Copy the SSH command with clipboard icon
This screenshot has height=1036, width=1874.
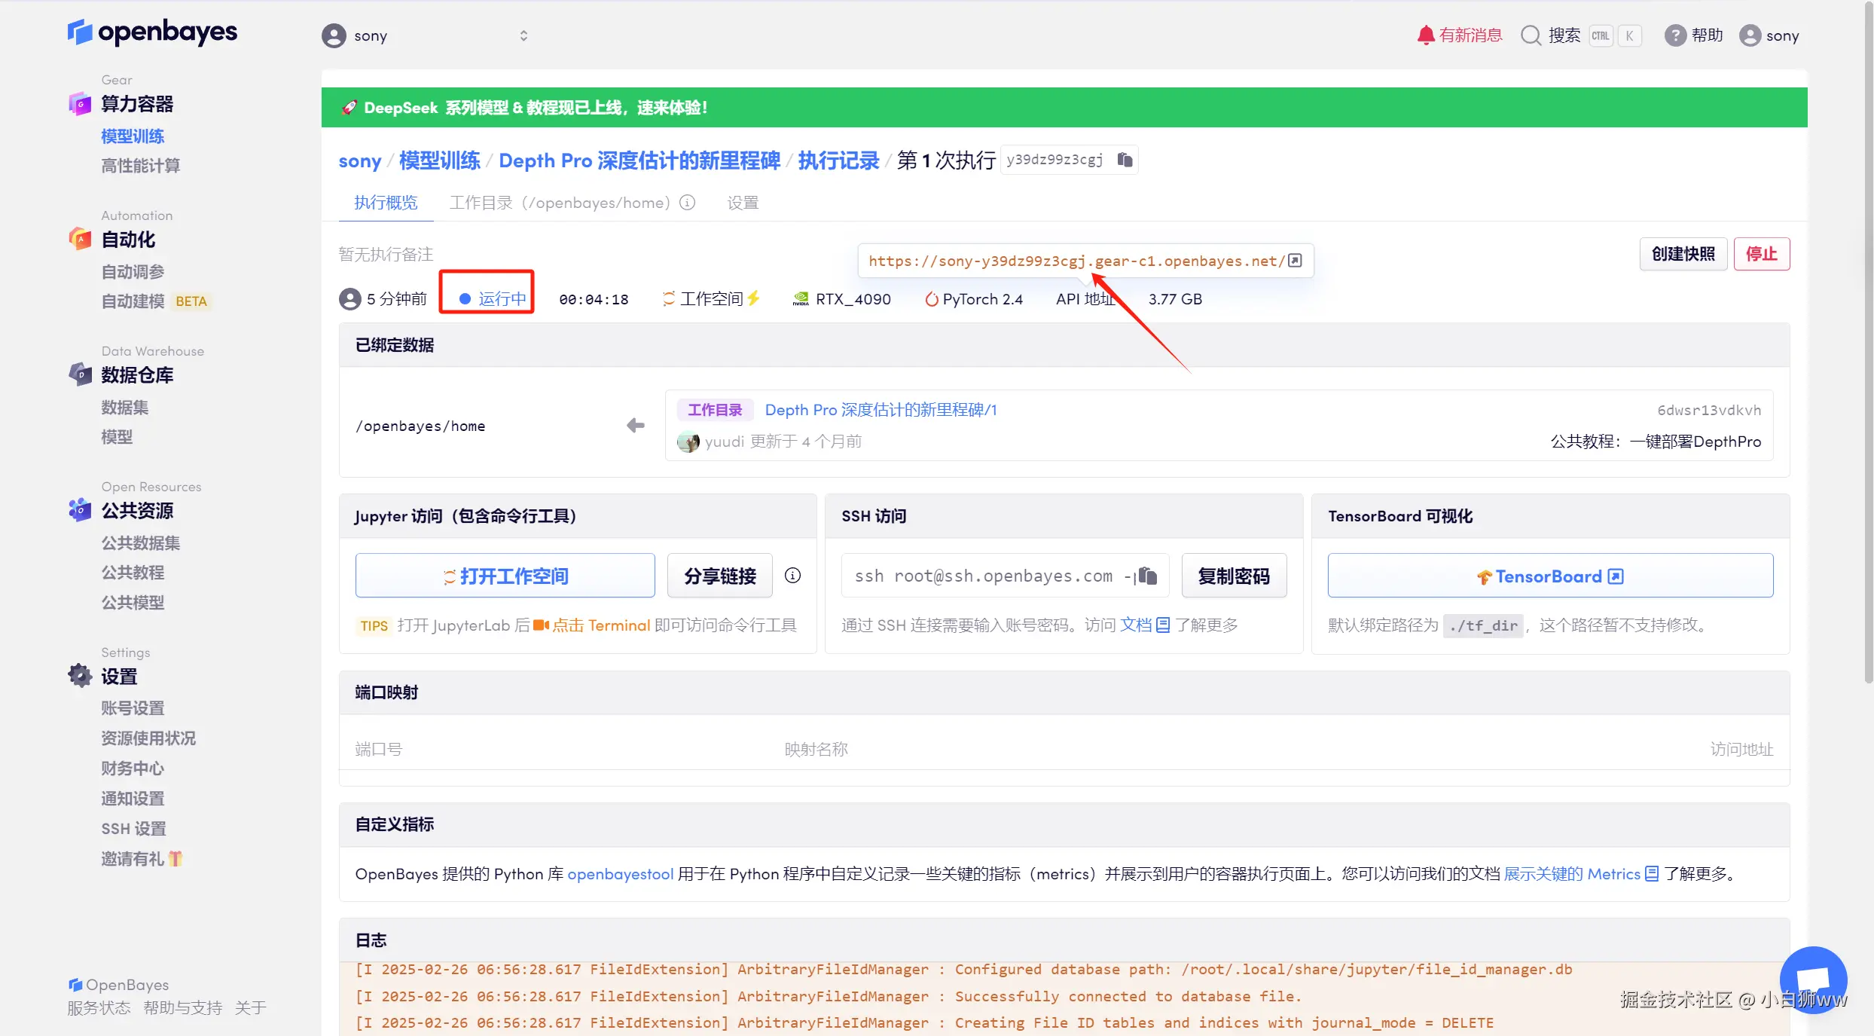(x=1147, y=576)
